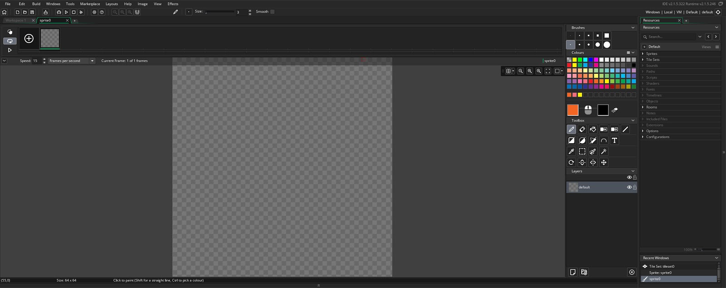Swap primary and secondary colours
The image size is (726, 288).
tap(615, 110)
